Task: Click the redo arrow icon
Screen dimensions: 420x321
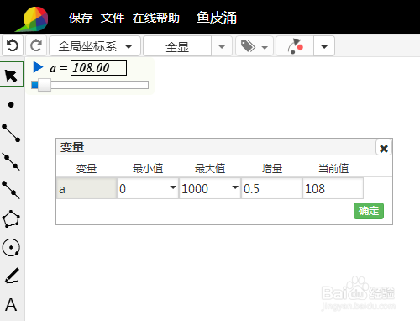Action: tap(36, 45)
